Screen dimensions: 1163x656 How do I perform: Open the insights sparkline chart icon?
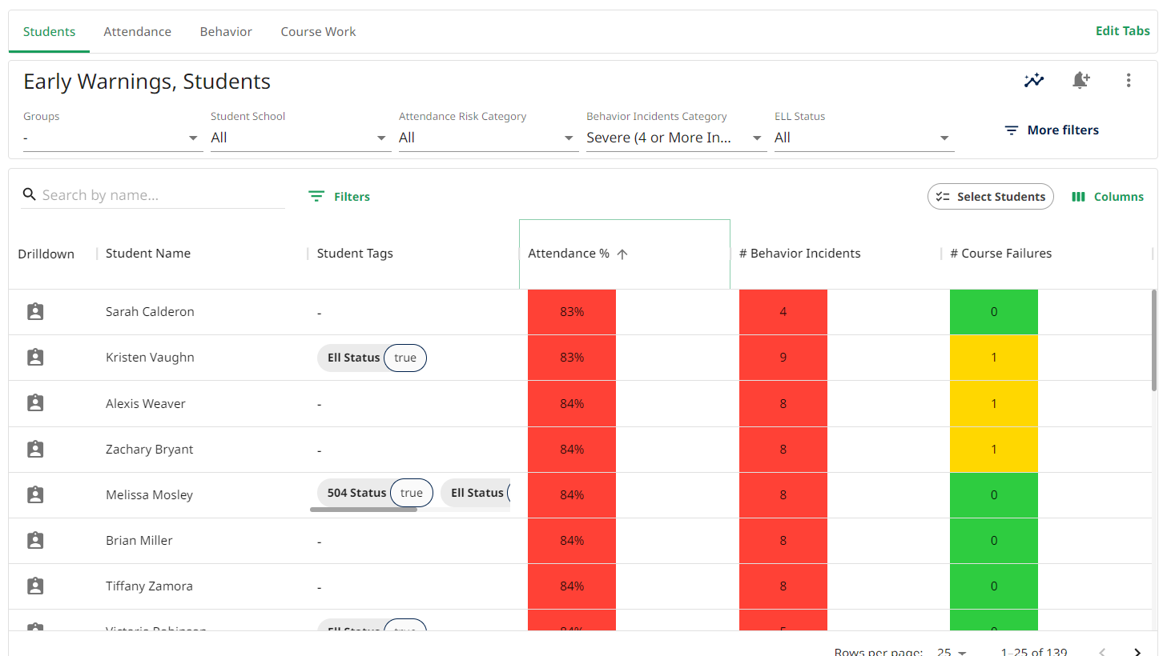pos(1033,80)
